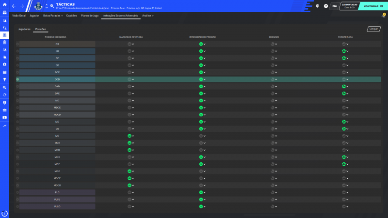Open the Capitães tab

pyautogui.click(x=71, y=16)
